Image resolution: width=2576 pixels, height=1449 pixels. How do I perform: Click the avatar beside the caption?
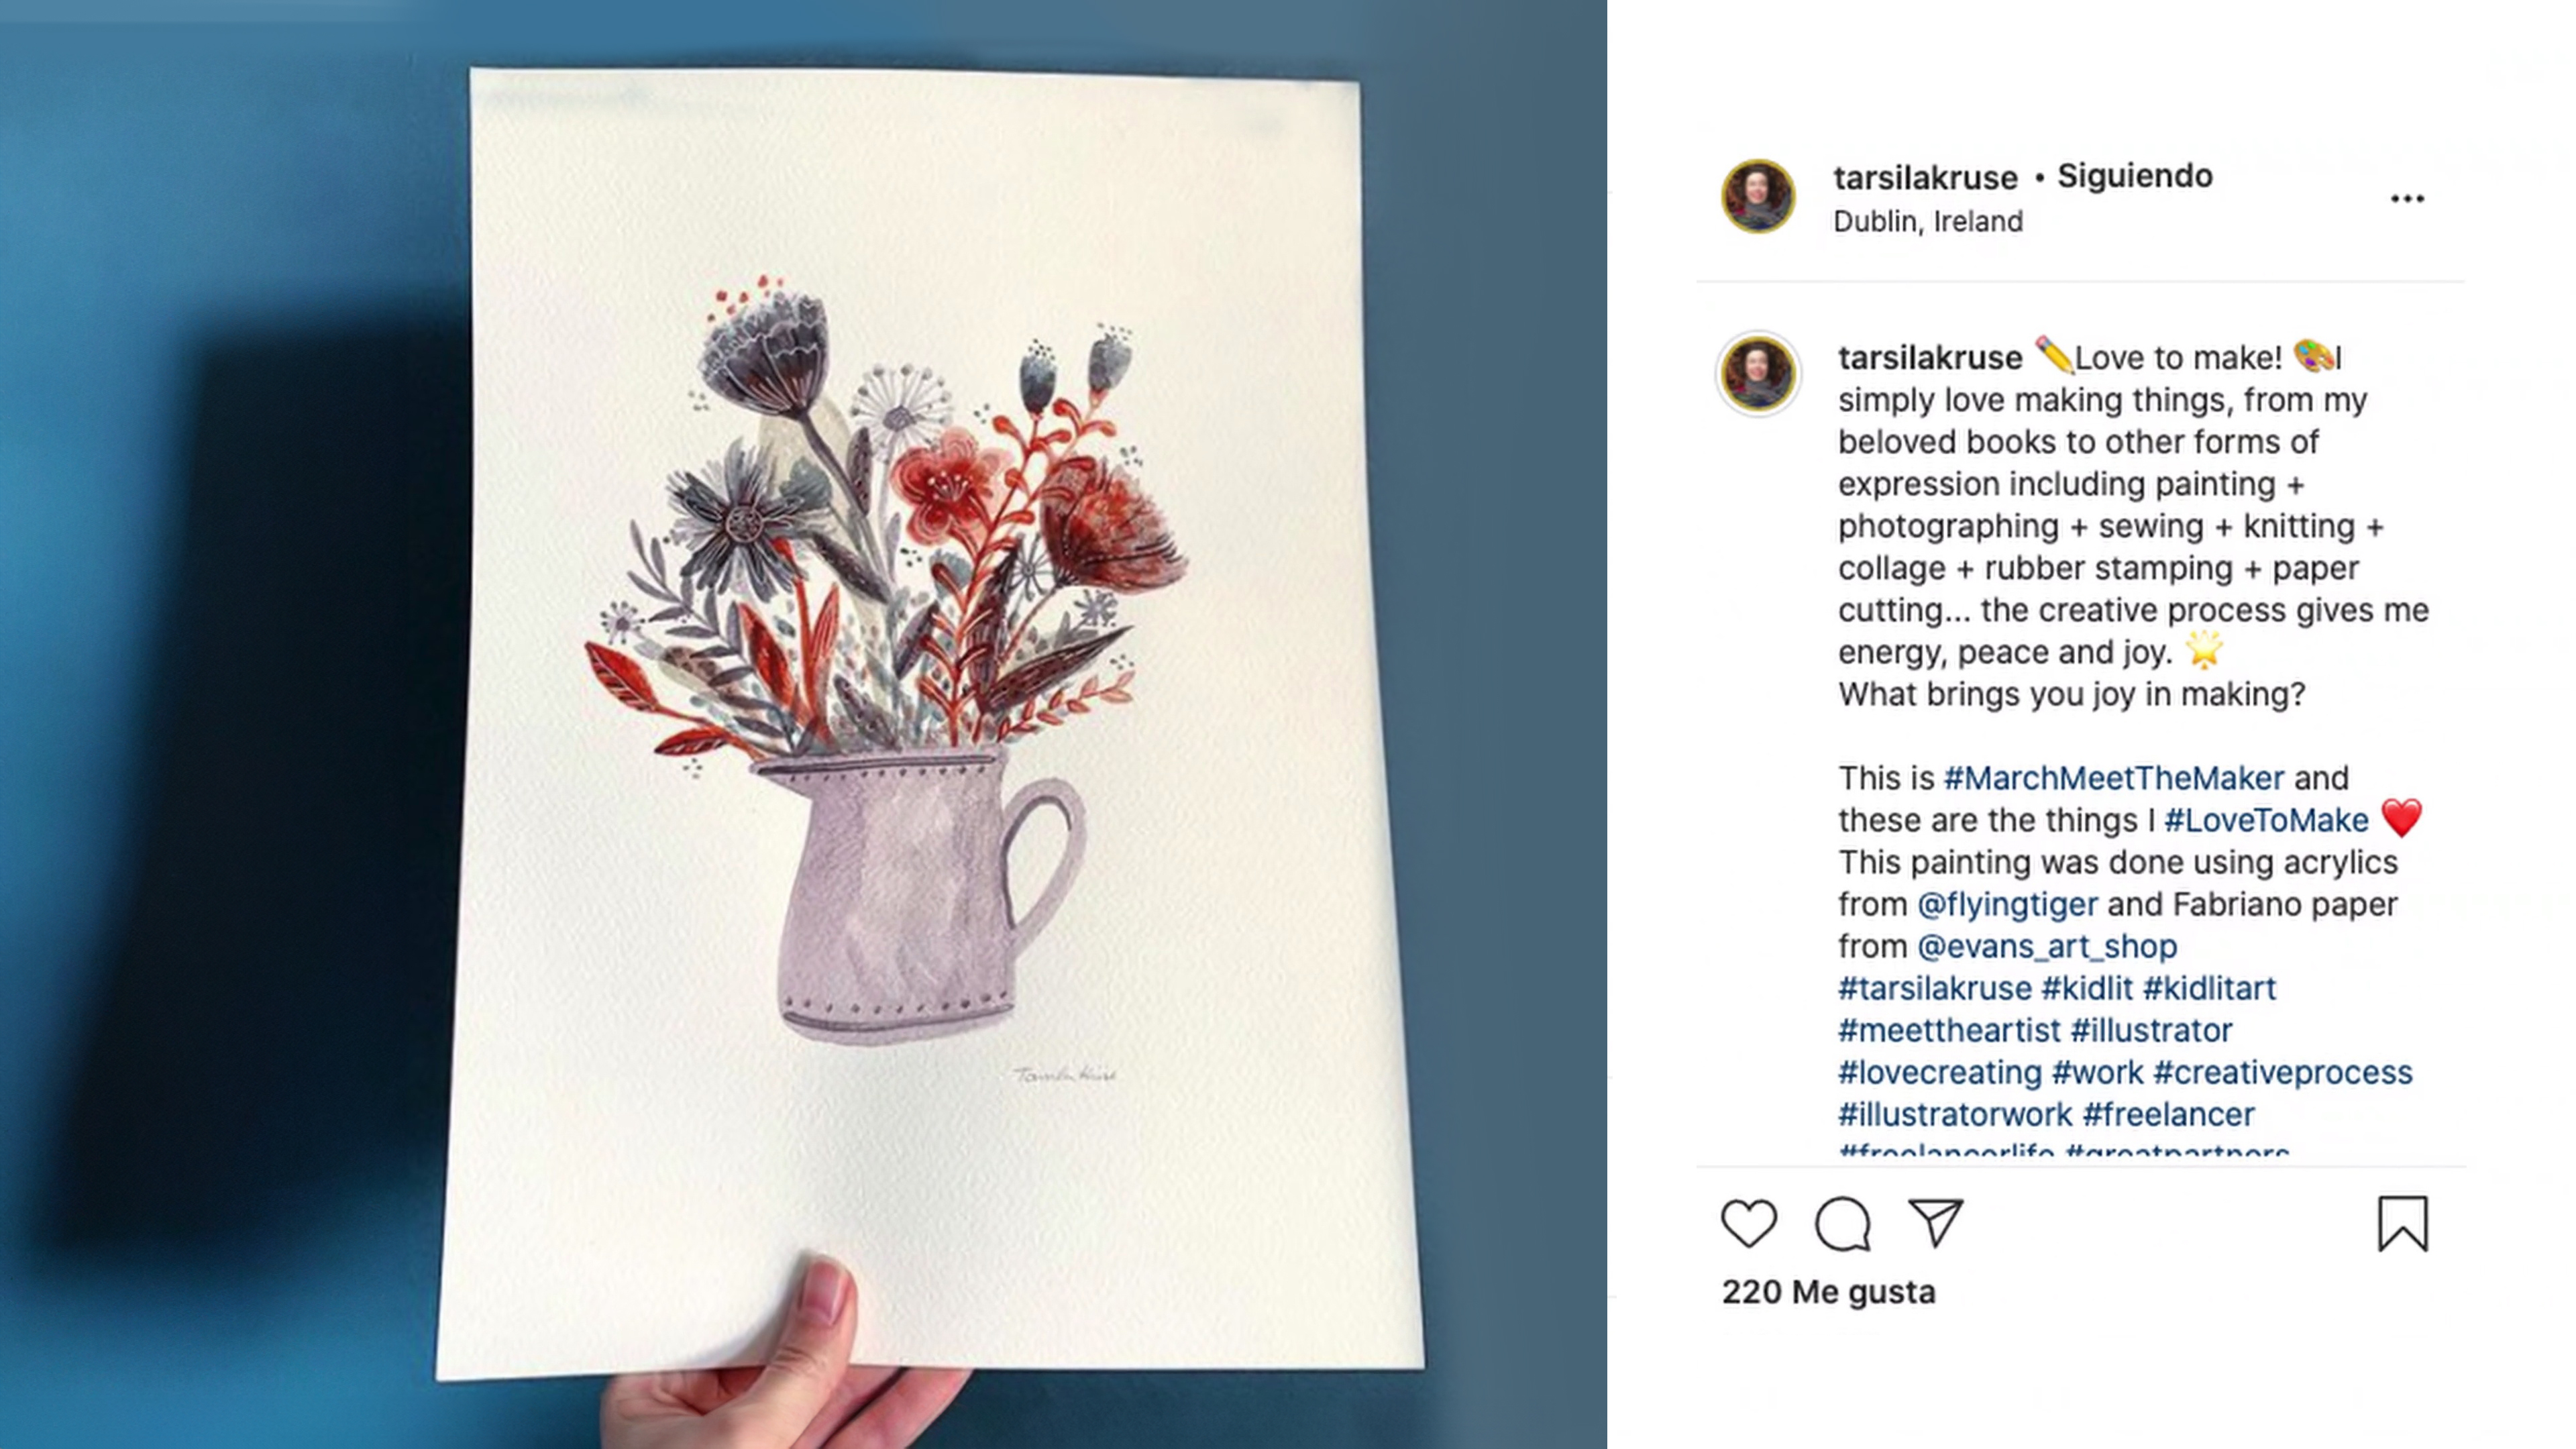(x=1758, y=373)
